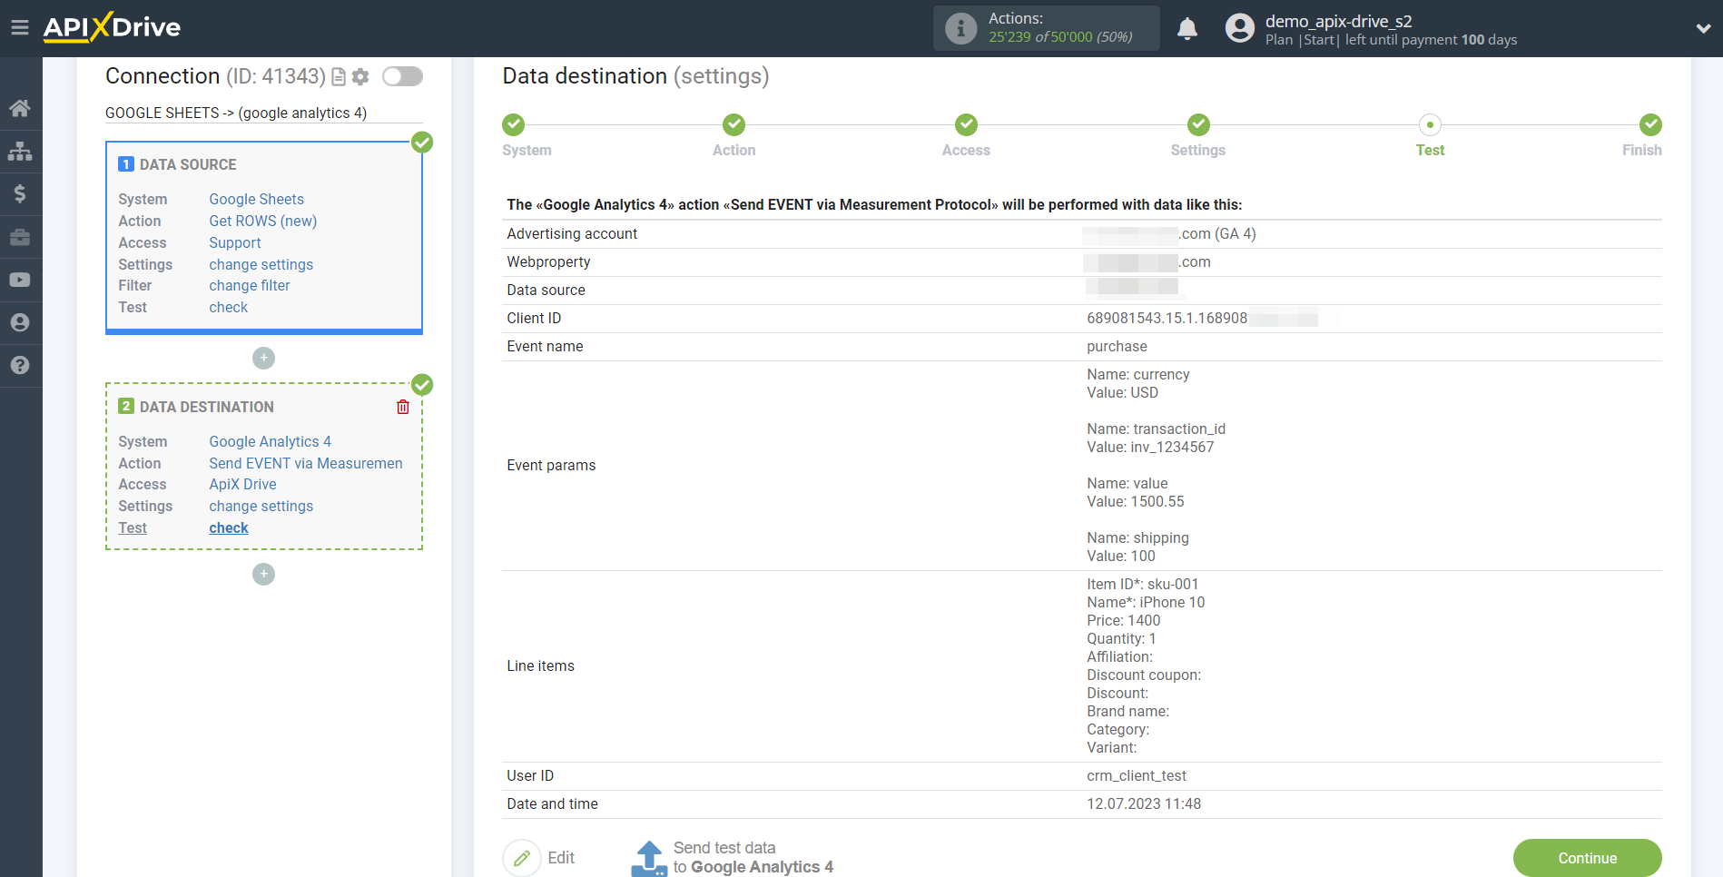This screenshot has height=877, width=1723.
Task: Open the check link under Data Destination Test
Action: coord(228,527)
